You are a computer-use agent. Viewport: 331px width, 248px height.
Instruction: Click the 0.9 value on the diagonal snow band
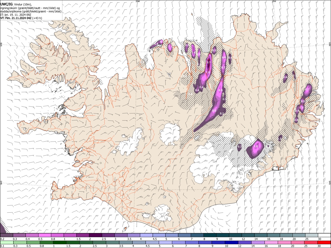[221, 90]
